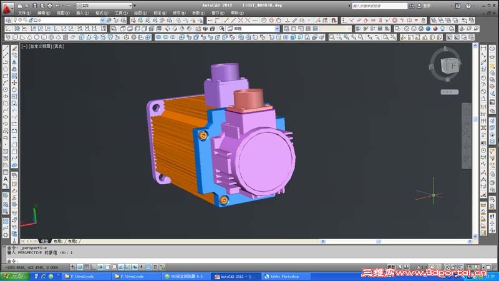499x281 pixels.
Task: Select the Erase tool in modify toolbar
Action: click(14, 49)
